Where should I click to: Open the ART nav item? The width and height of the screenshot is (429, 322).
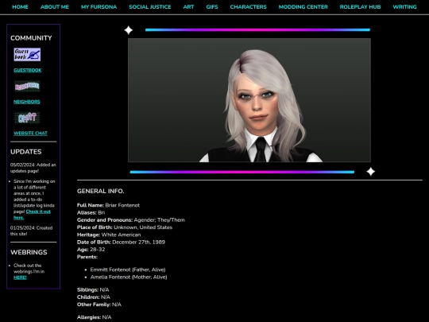click(188, 7)
